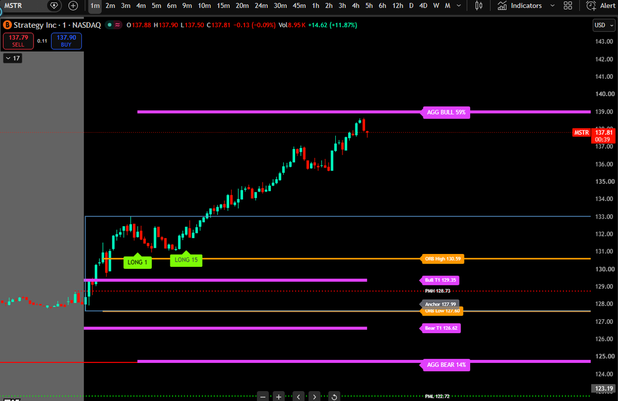Click the 140.00 price scale value
This screenshot has height=401, width=618.
(x=604, y=94)
